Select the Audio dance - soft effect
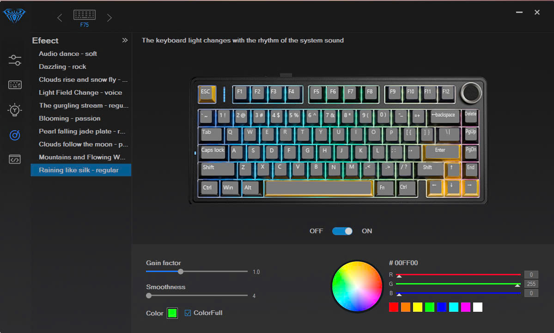Image resolution: width=554 pixels, height=333 pixels. [x=68, y=54]
